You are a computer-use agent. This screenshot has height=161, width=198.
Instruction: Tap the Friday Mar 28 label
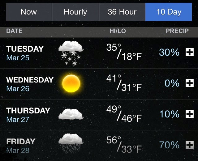[21, 145]
